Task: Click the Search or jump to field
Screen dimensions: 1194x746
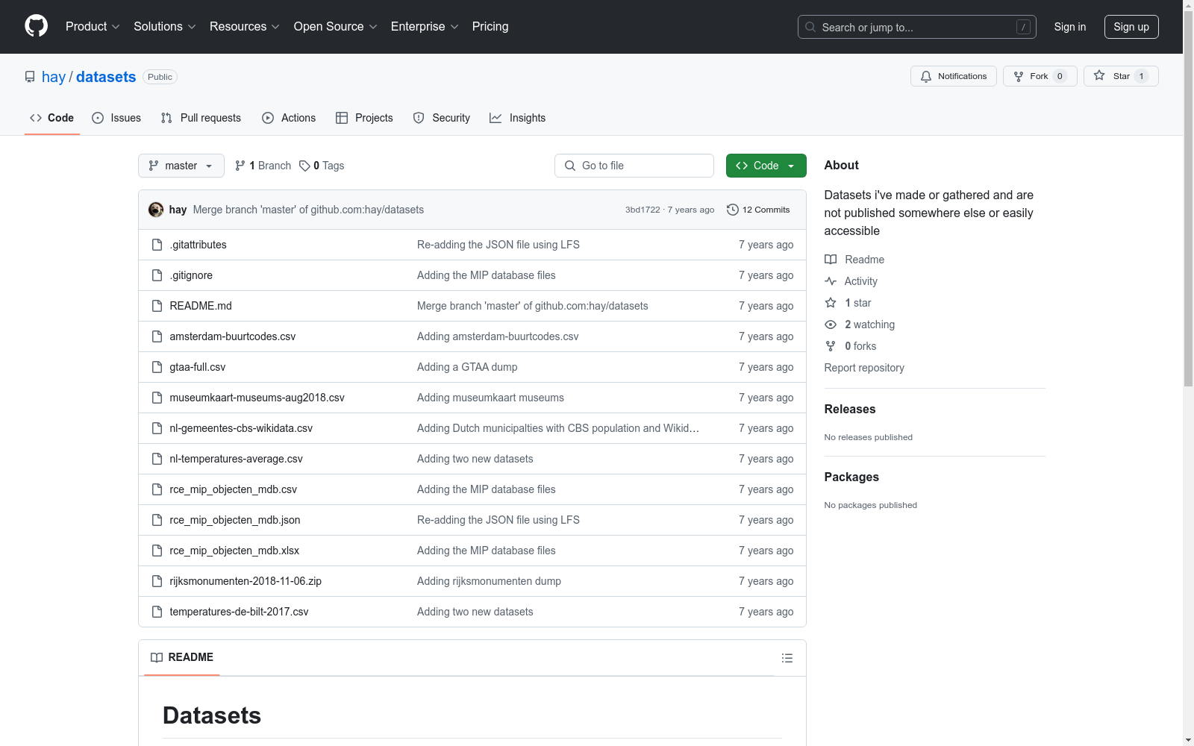Action: (x=917, y=27)
